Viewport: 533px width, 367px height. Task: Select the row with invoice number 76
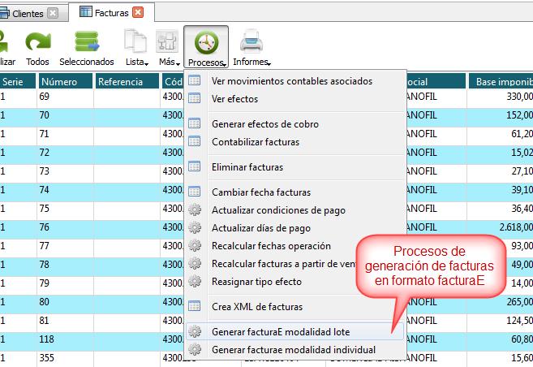pos(65,227)
